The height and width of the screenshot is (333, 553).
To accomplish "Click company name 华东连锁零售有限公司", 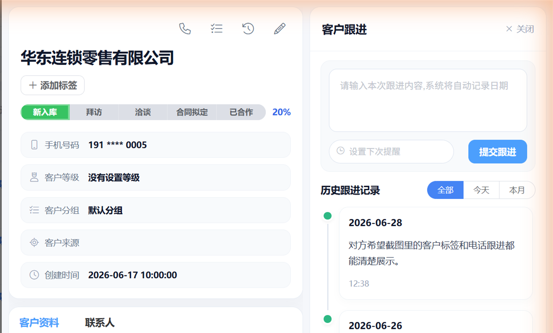I will [x=97, y=58].
